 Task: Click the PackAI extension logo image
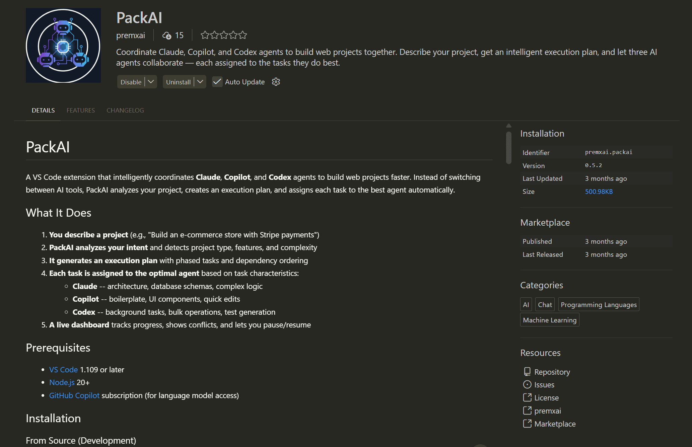click(63, 46)
